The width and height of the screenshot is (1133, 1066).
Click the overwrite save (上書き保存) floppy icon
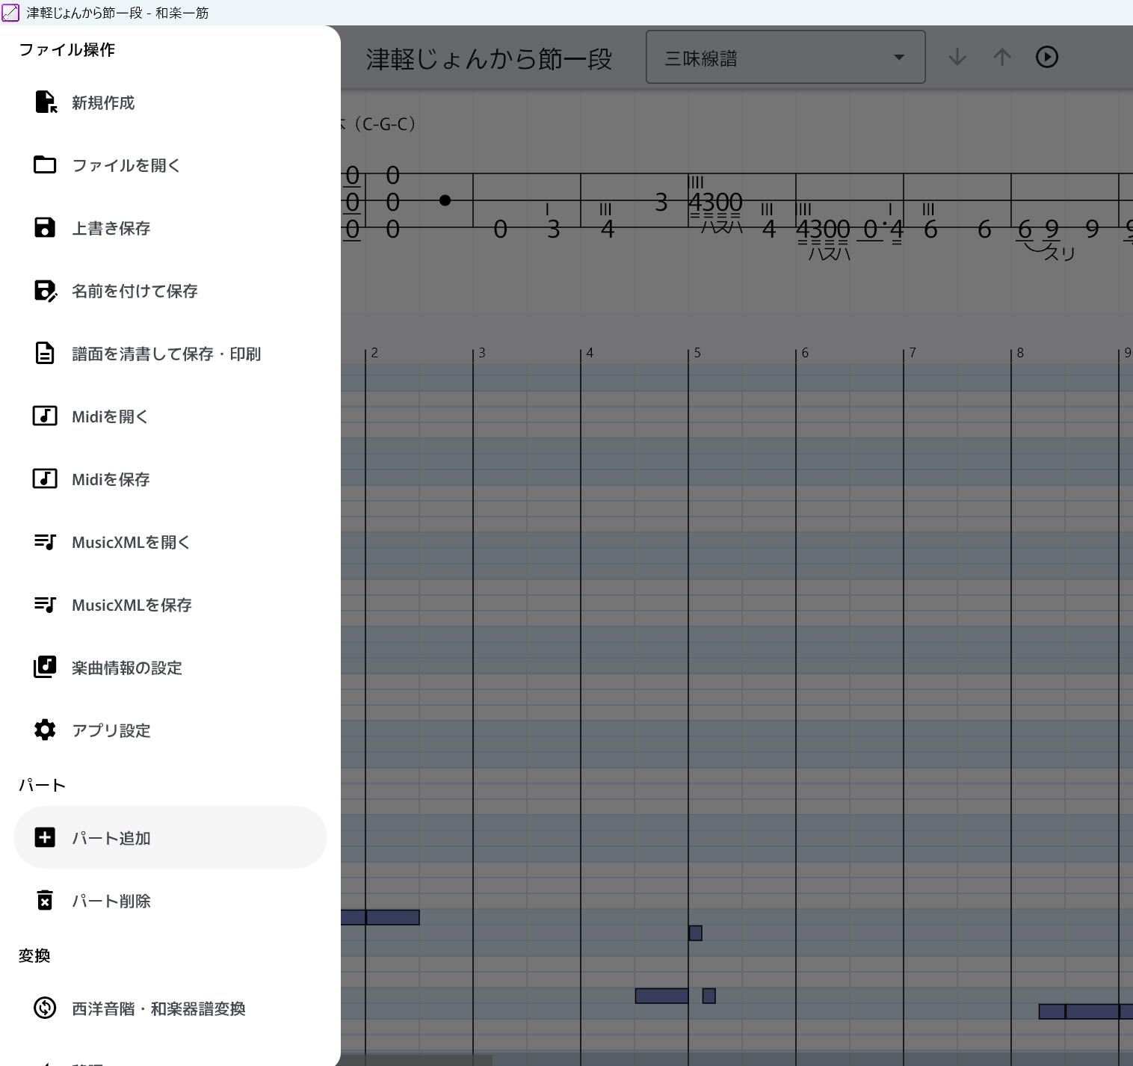45,228
